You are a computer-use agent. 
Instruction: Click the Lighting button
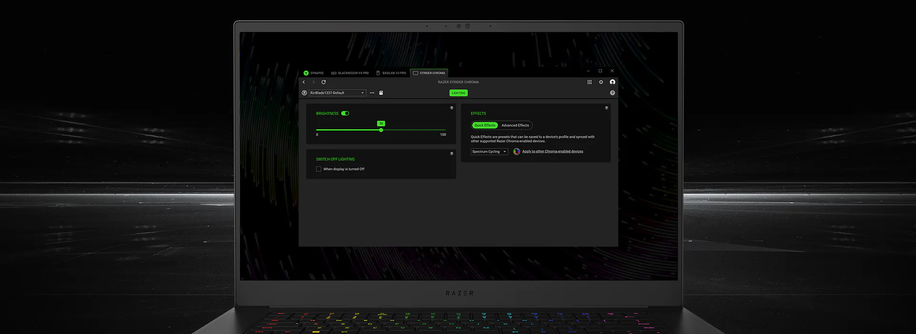point(458,93)
